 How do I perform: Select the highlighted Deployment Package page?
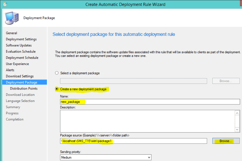click(24, 82)
